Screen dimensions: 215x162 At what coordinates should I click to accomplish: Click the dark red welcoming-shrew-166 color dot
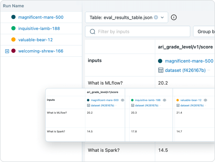tap(13, 51)
